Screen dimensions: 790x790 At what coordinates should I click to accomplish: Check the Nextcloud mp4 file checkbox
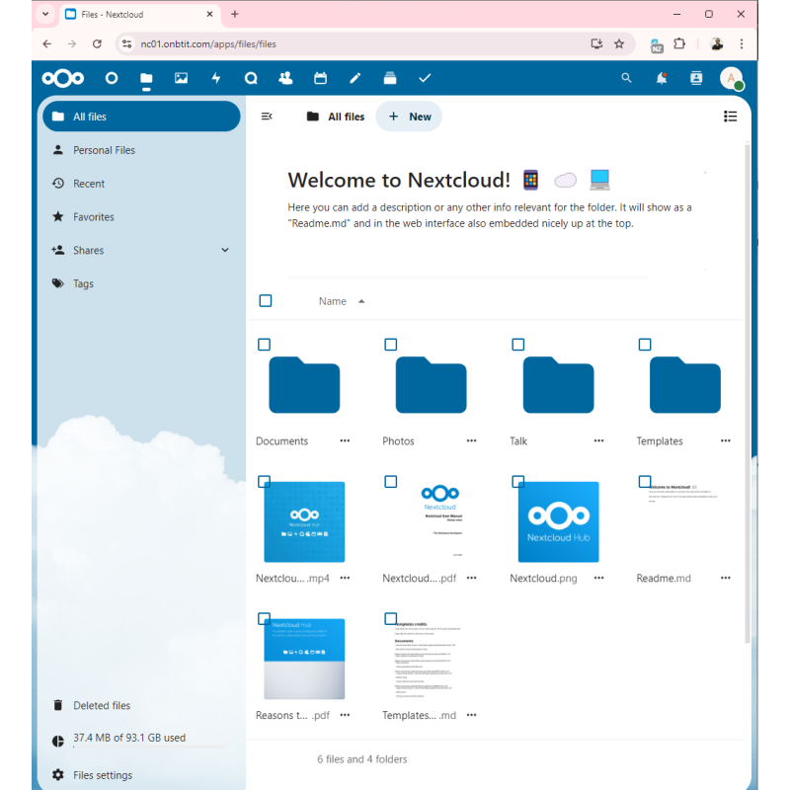[x=264, y=482]
